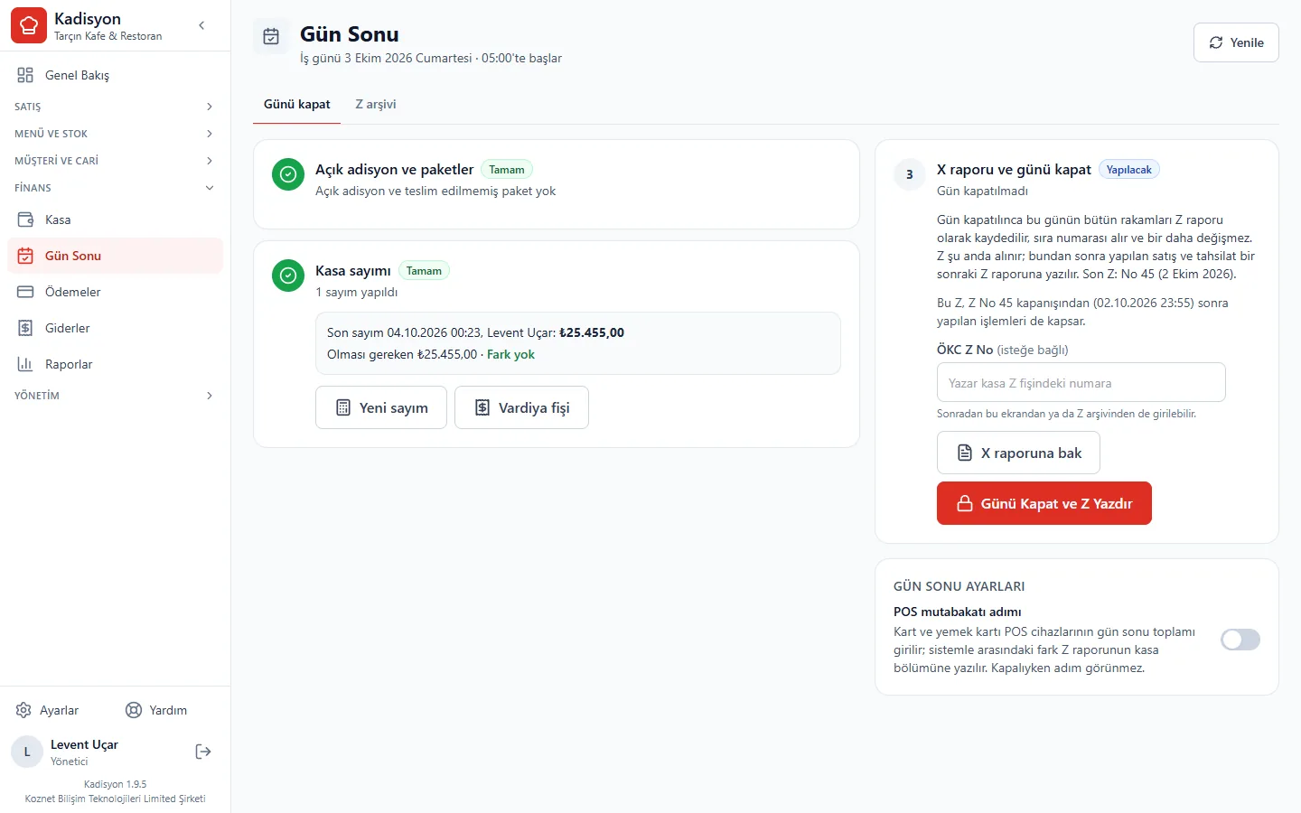
Task: Expand the YÖNETİM group
Action: point(115,396)
